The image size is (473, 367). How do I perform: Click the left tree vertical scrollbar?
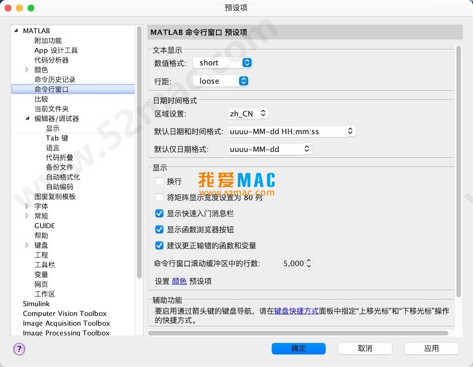click(139, 153)
